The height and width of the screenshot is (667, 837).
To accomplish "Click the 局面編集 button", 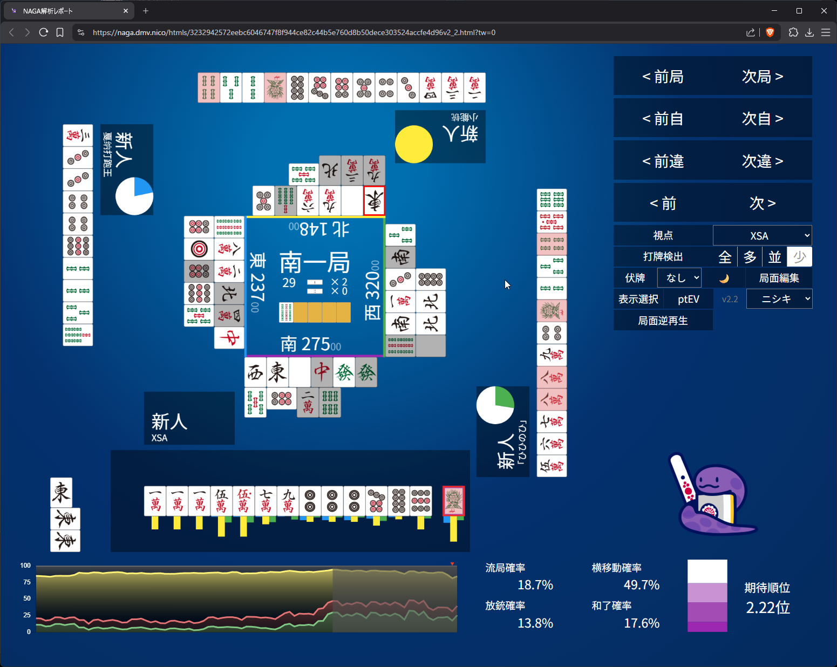I will click(779, 278).
